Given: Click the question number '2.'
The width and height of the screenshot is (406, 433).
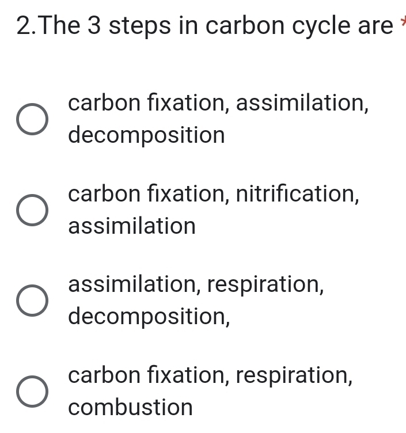Looking at the screenshot, I should pyautogui.click(x=26, y=26).
